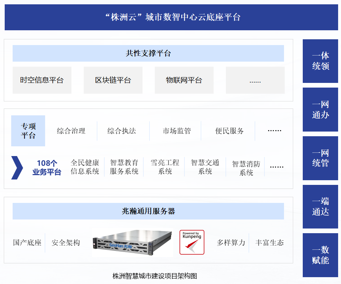Viewport: 341px width, 284px height.
Task: Click the 便民服务 label
Action: (x=229, y=131)
